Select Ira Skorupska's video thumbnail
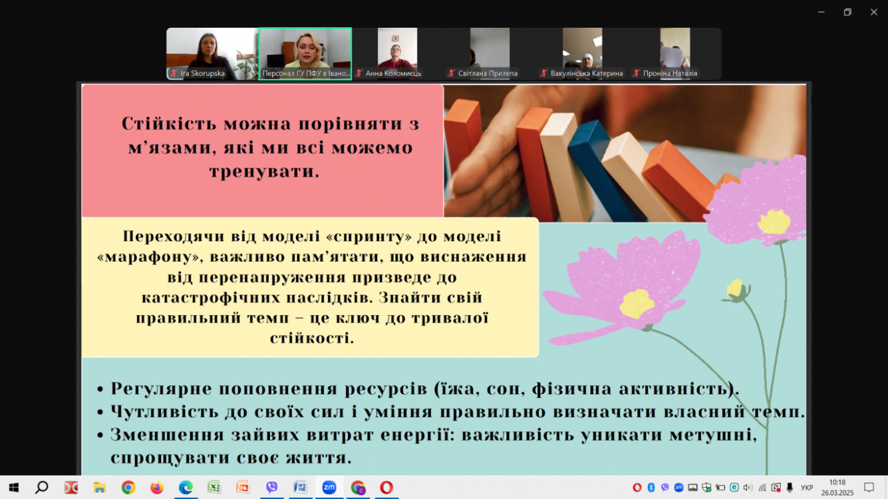888x499 pixels. (x=213, y=54)
